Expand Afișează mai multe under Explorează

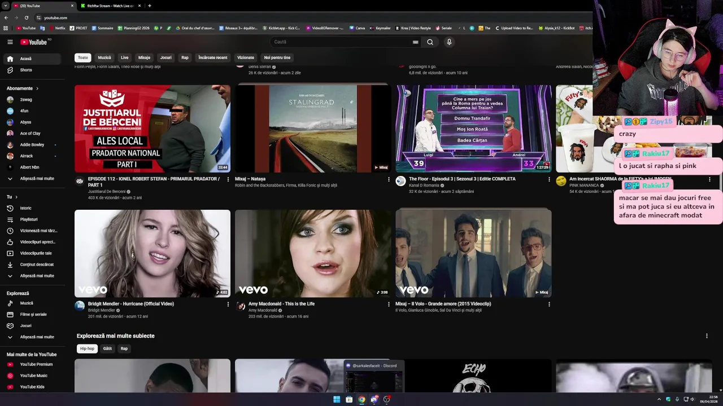coord(32,337)
